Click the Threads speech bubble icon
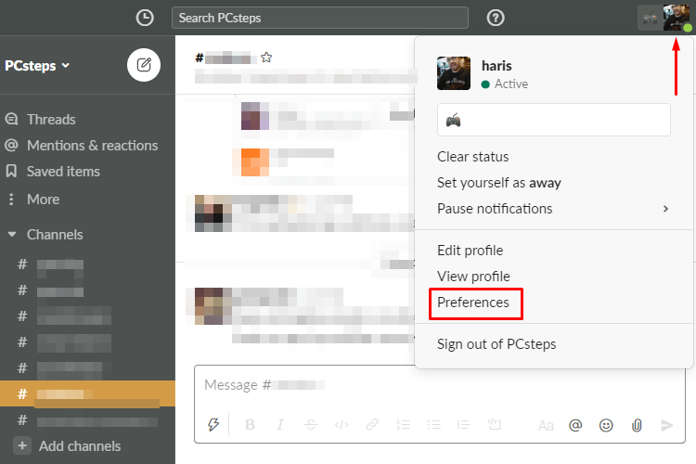696x464 pixels. pos(11,119)
